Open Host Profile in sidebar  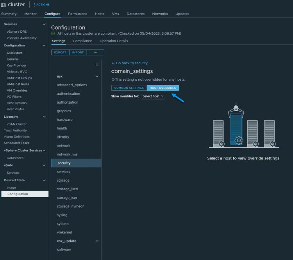point(16,109)
